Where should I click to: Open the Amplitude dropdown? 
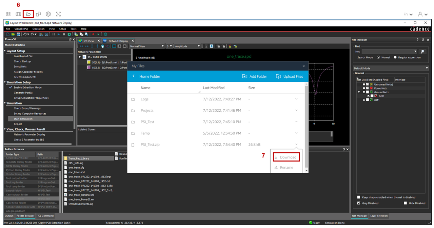[188, 46]
